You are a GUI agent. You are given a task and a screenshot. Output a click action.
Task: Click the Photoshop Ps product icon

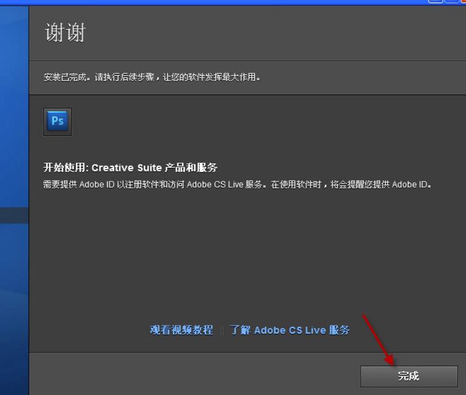(x=58, y=121)
